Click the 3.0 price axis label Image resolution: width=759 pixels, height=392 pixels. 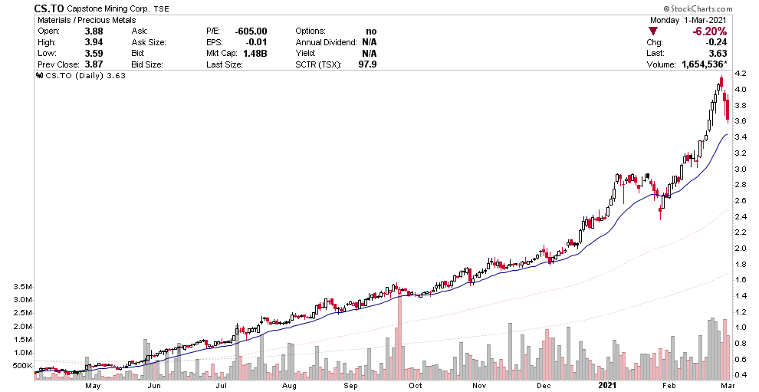point(741,169)
